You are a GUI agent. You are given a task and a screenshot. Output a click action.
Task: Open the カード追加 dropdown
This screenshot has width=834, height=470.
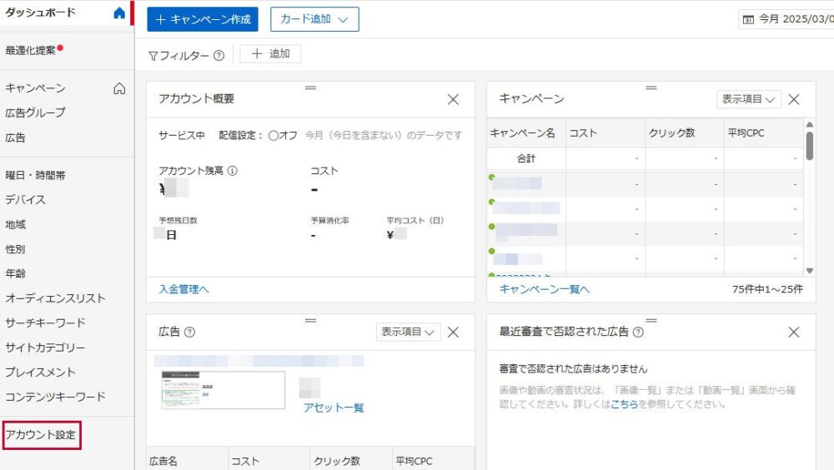[x=314, y=19]
